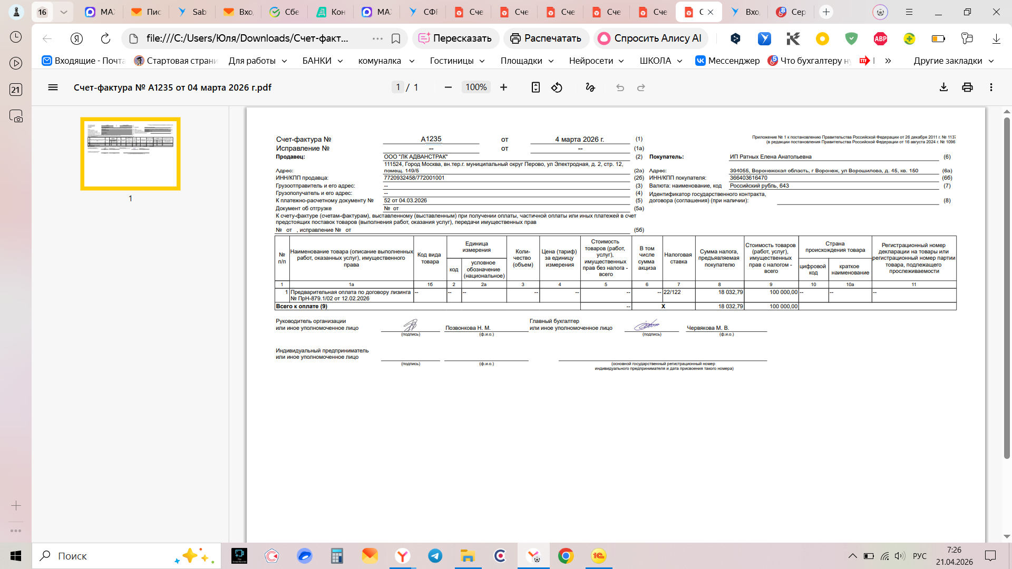Open Google Chrome from the taskbar
Image resolution: width=1012 pixels, height=569 pixels.
coord(566,556)
